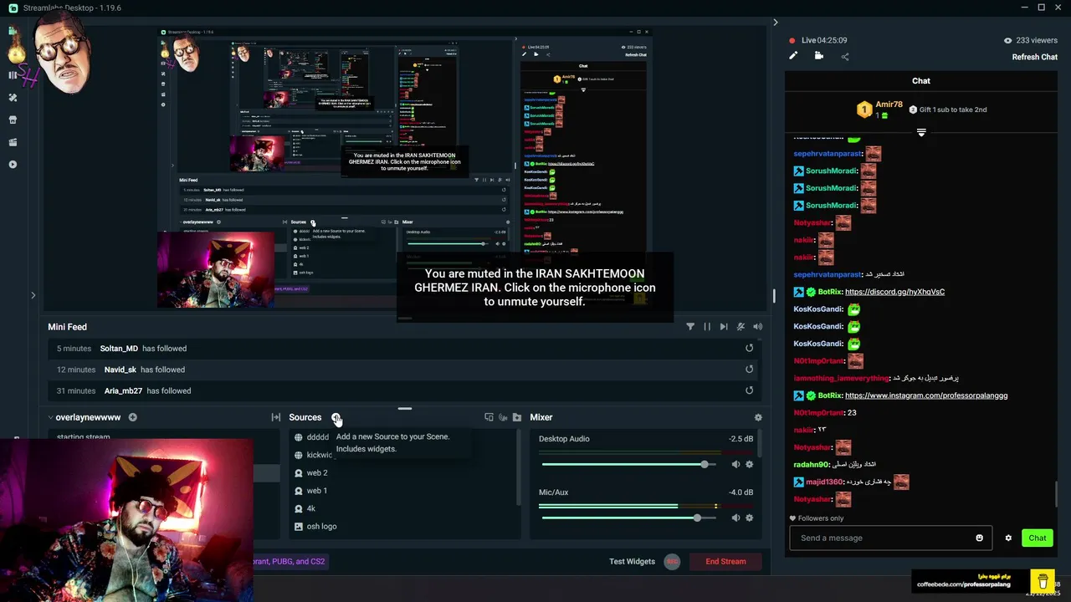Open the Layout Editor sidebar icon

tap(13, 75)
